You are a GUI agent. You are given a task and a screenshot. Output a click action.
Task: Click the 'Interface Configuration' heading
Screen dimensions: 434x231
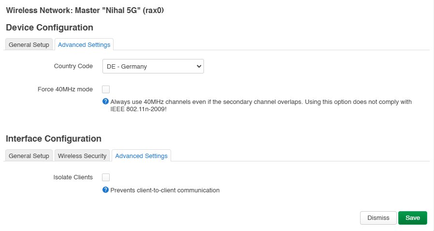click(54, 139)
